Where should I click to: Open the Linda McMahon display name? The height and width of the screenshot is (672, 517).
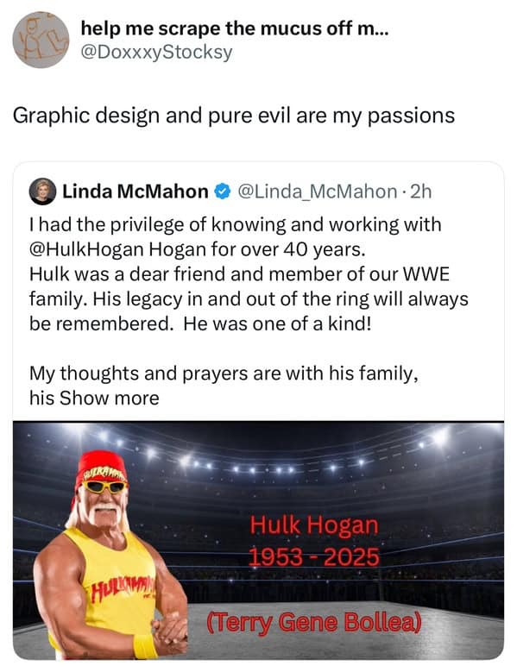136,192
